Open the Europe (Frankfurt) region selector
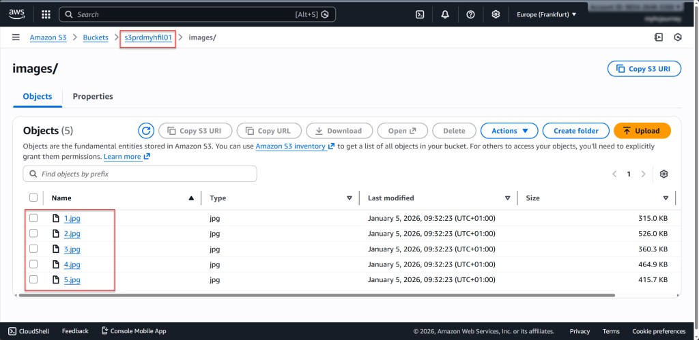 (x=546, y=14)
